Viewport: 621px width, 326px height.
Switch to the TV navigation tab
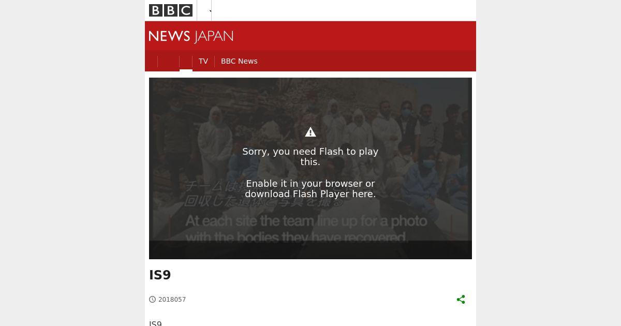(203, 61)
